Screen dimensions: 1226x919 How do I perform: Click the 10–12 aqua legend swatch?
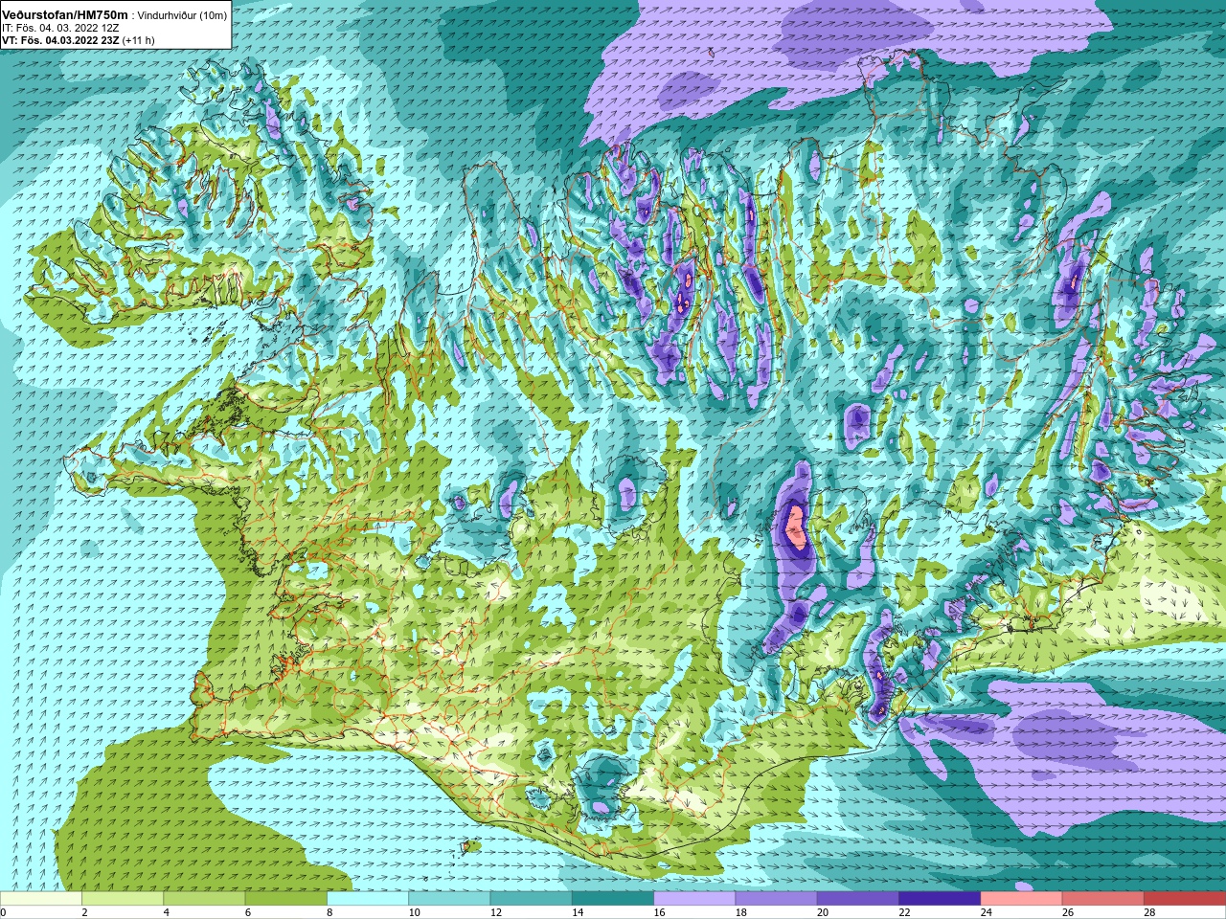coord(449,899)
